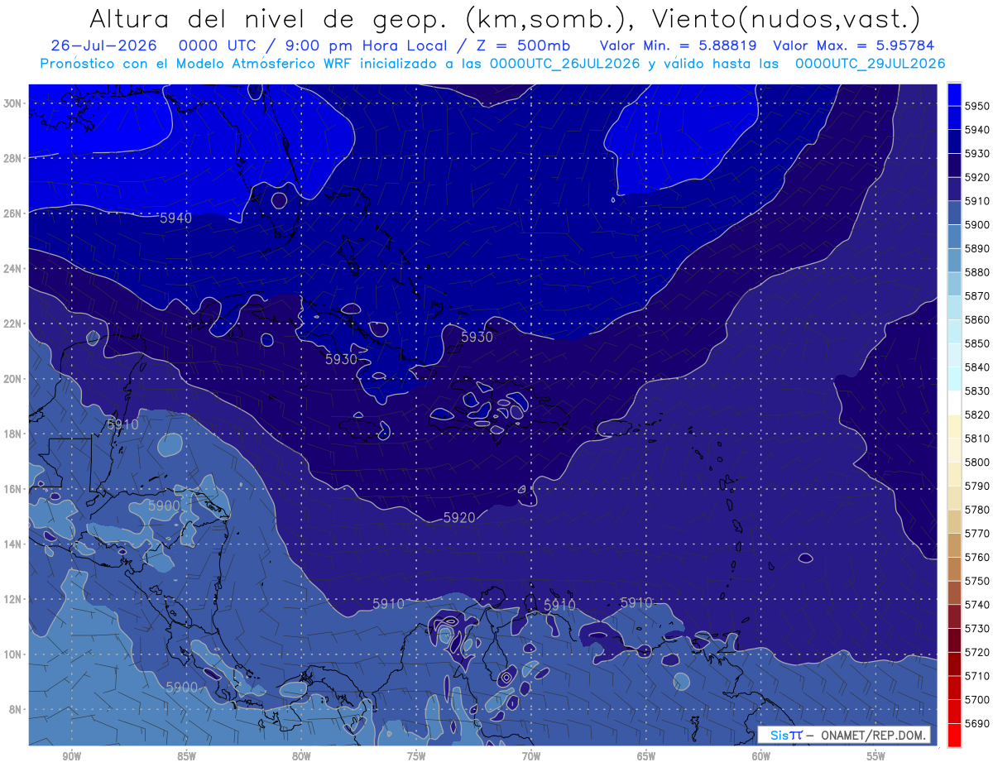Click the 80W longitude label

[301, 756]
